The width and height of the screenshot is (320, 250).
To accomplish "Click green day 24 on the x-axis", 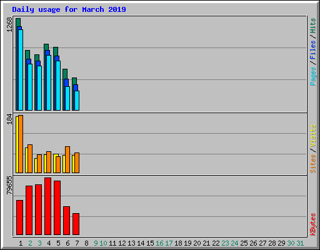I will click(x=234, y=243).
